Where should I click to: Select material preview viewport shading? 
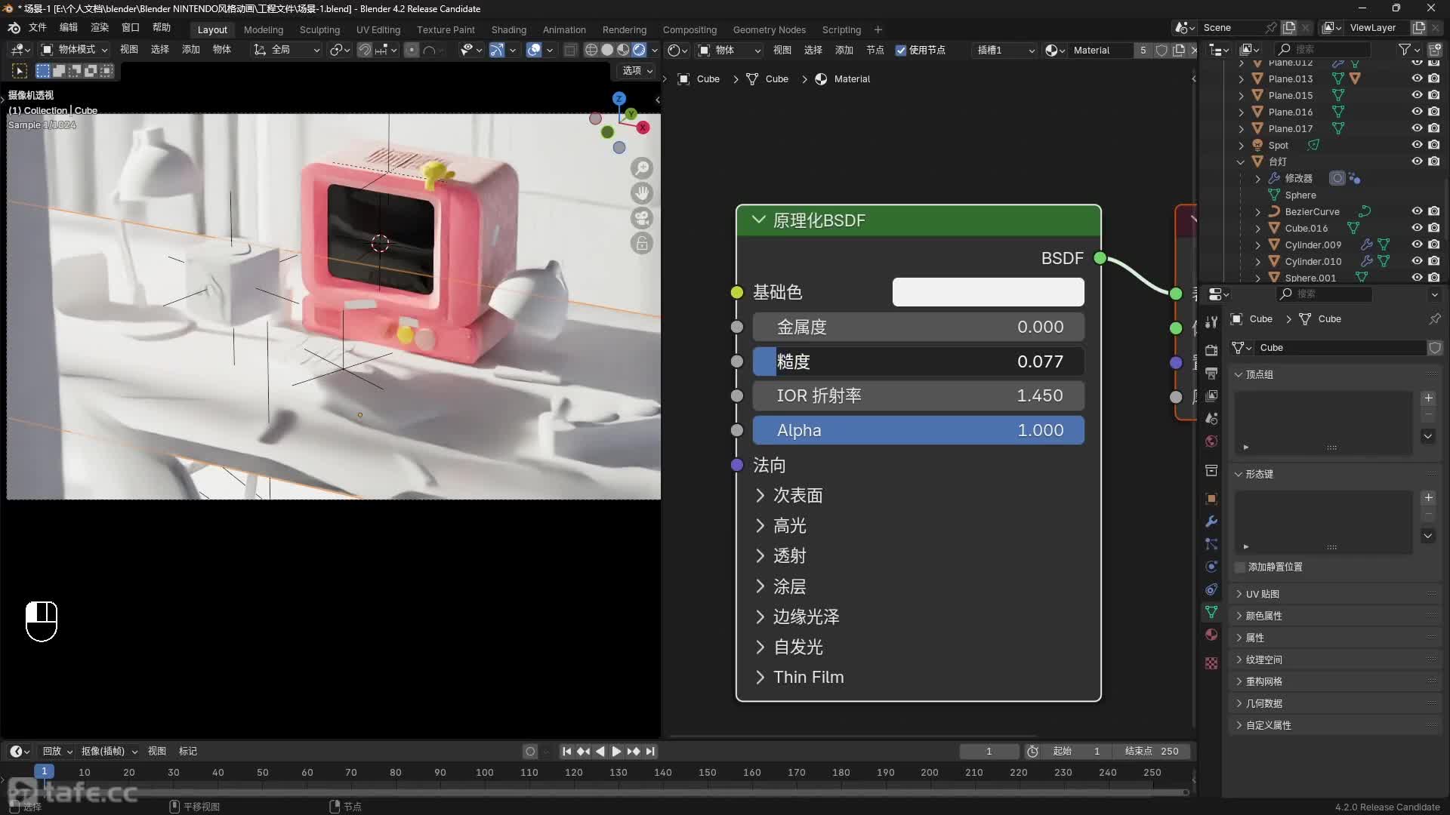tap(623, 50)
